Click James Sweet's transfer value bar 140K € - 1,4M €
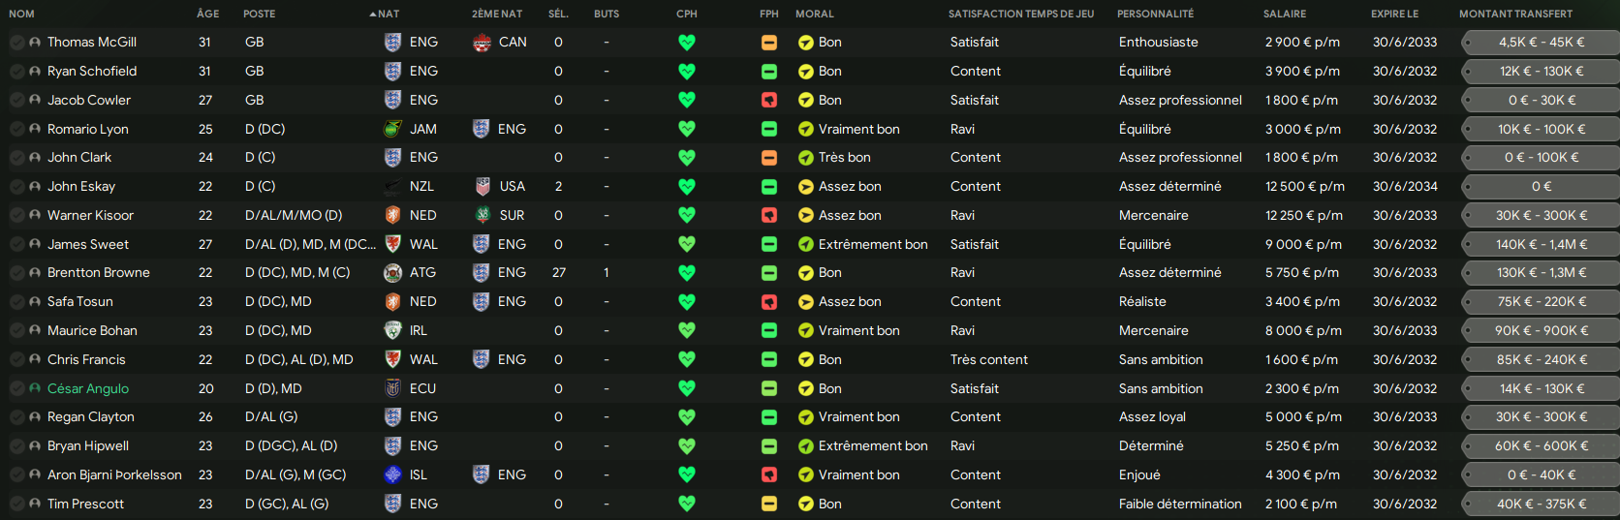Viewport: 1620px width, 520px height. (1541, 244)
